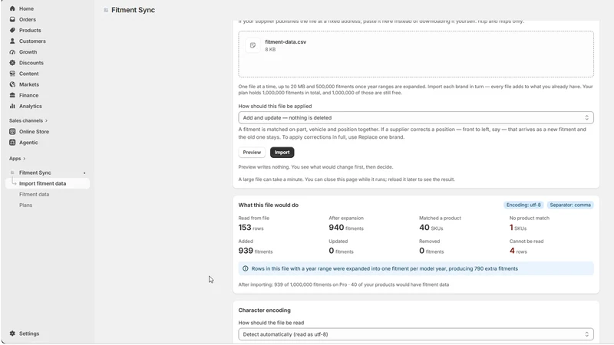Click the Analytics bar chart icon
The width and height of the screenshot is (614, 345).
pyautogui.click(x=12, y=106)
